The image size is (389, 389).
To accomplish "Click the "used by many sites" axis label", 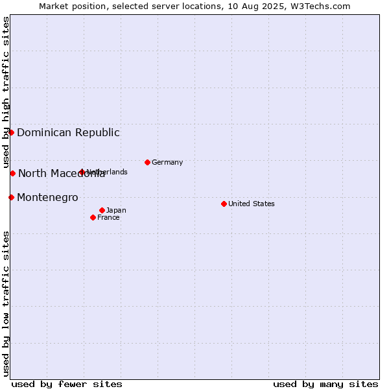I will [325, 384].
